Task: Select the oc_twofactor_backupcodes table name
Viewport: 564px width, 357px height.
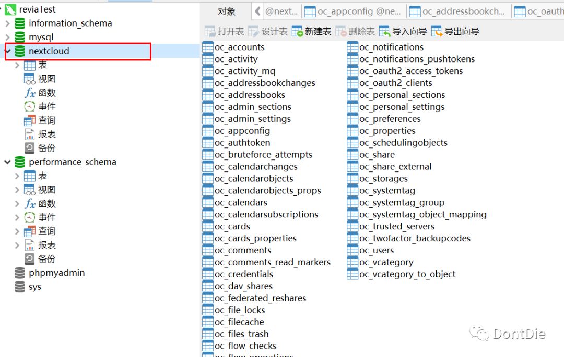Action: (415, 238)
